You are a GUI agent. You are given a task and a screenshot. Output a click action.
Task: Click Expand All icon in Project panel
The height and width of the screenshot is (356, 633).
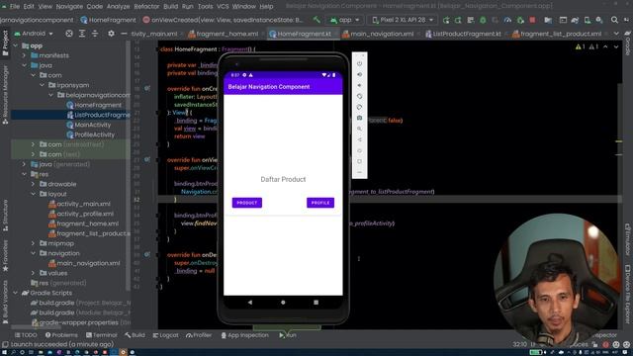tap(82, 34)
